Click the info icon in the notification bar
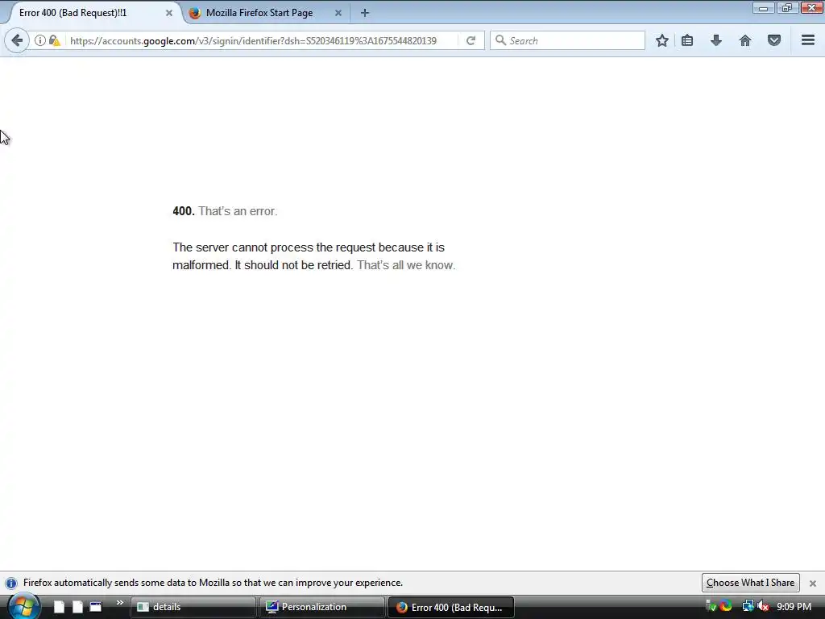 (x=11, y=584)
